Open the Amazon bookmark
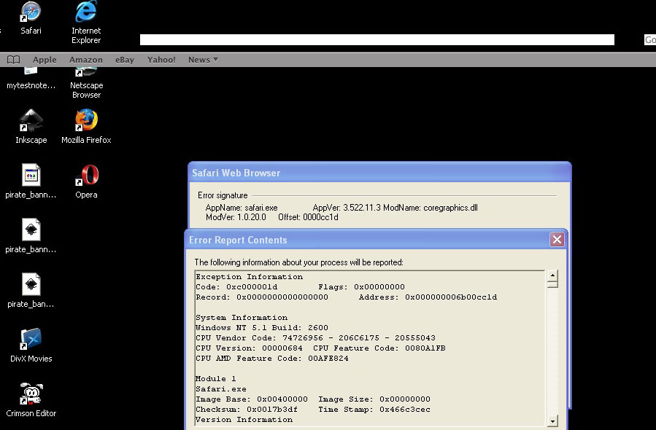Viewport: 656px width, 430px height. point(86,60)
